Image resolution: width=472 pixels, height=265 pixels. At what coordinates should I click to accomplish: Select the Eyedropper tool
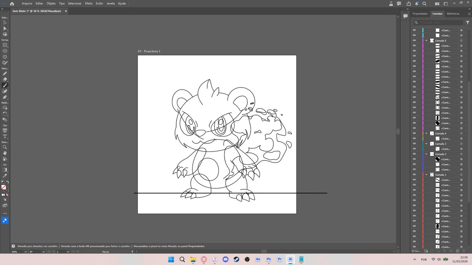tap(5, 176)
